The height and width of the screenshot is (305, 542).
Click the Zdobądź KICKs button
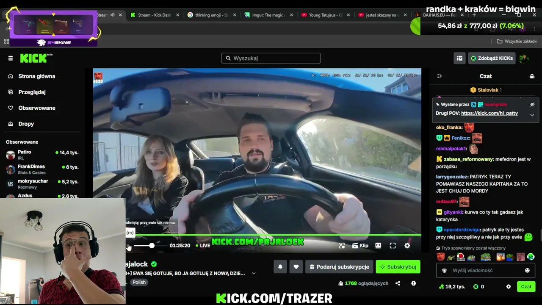point(492,58)
